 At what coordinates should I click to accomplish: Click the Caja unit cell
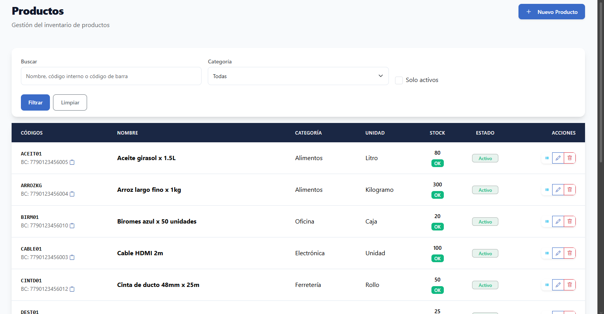371,222
